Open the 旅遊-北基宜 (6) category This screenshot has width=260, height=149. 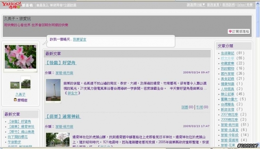pos(230,130)
